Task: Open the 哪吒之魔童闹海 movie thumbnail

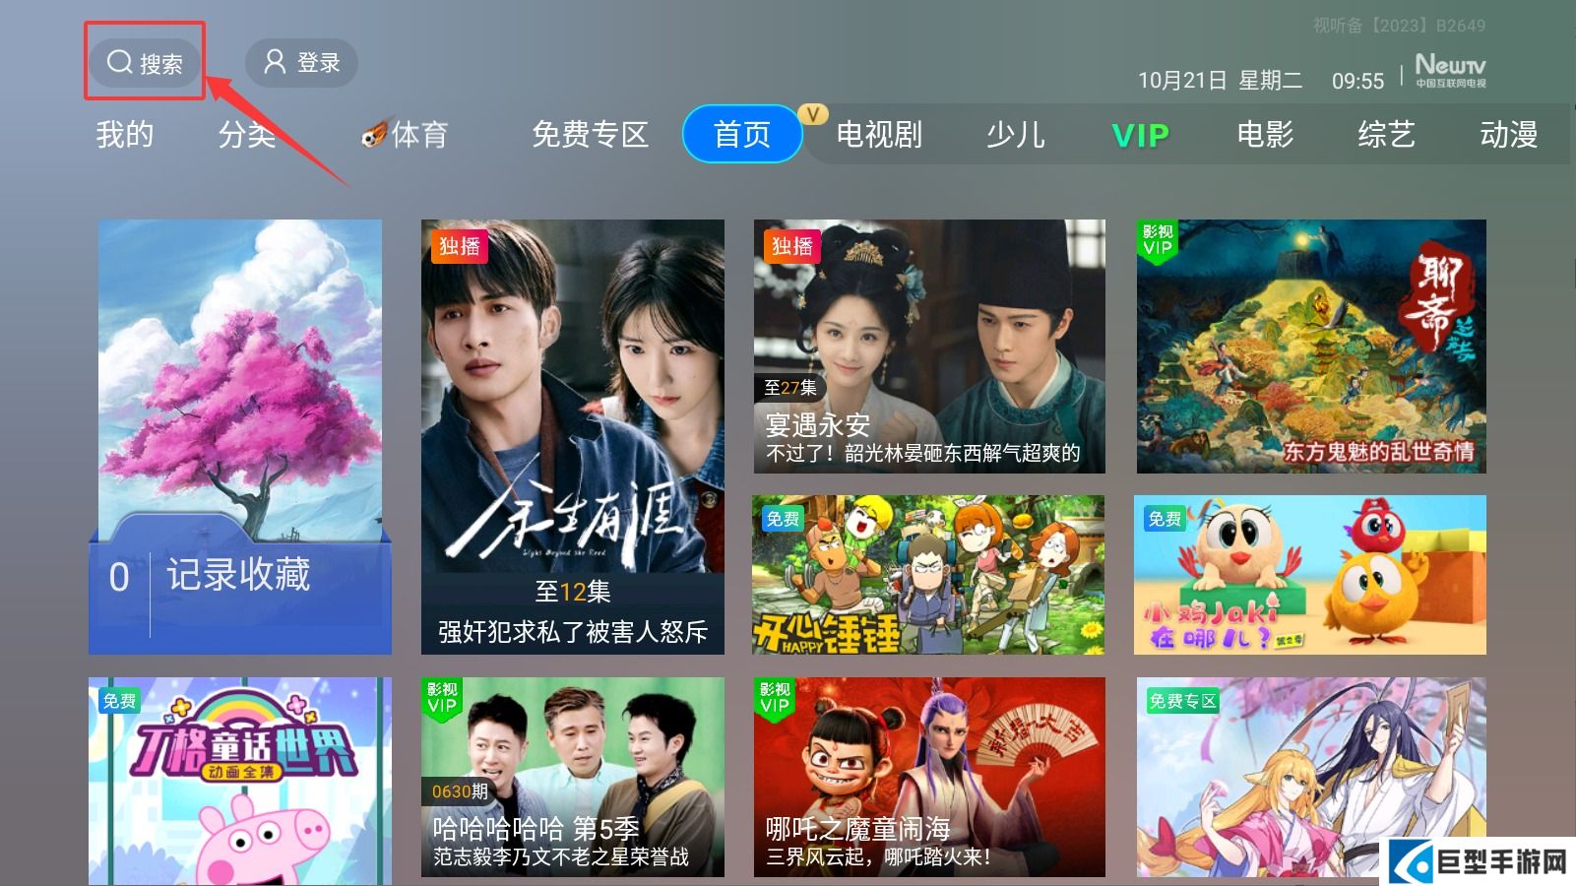Action: (x=929, y=777)
